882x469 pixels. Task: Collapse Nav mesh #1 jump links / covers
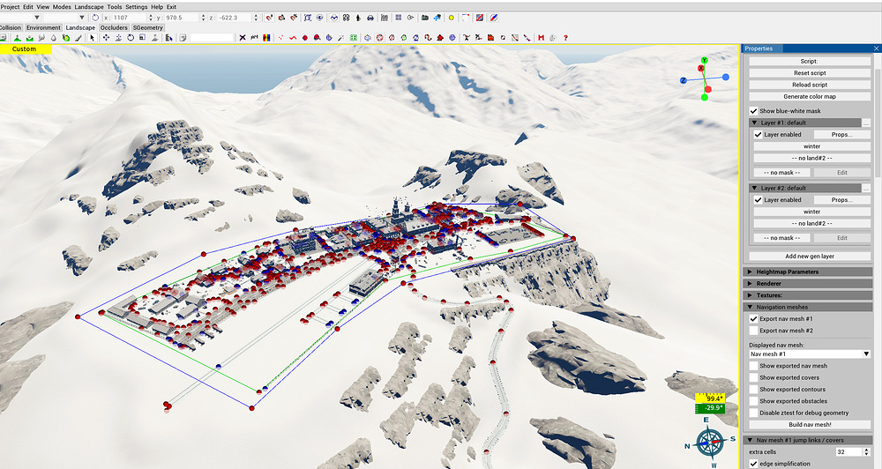click(808, 440)
